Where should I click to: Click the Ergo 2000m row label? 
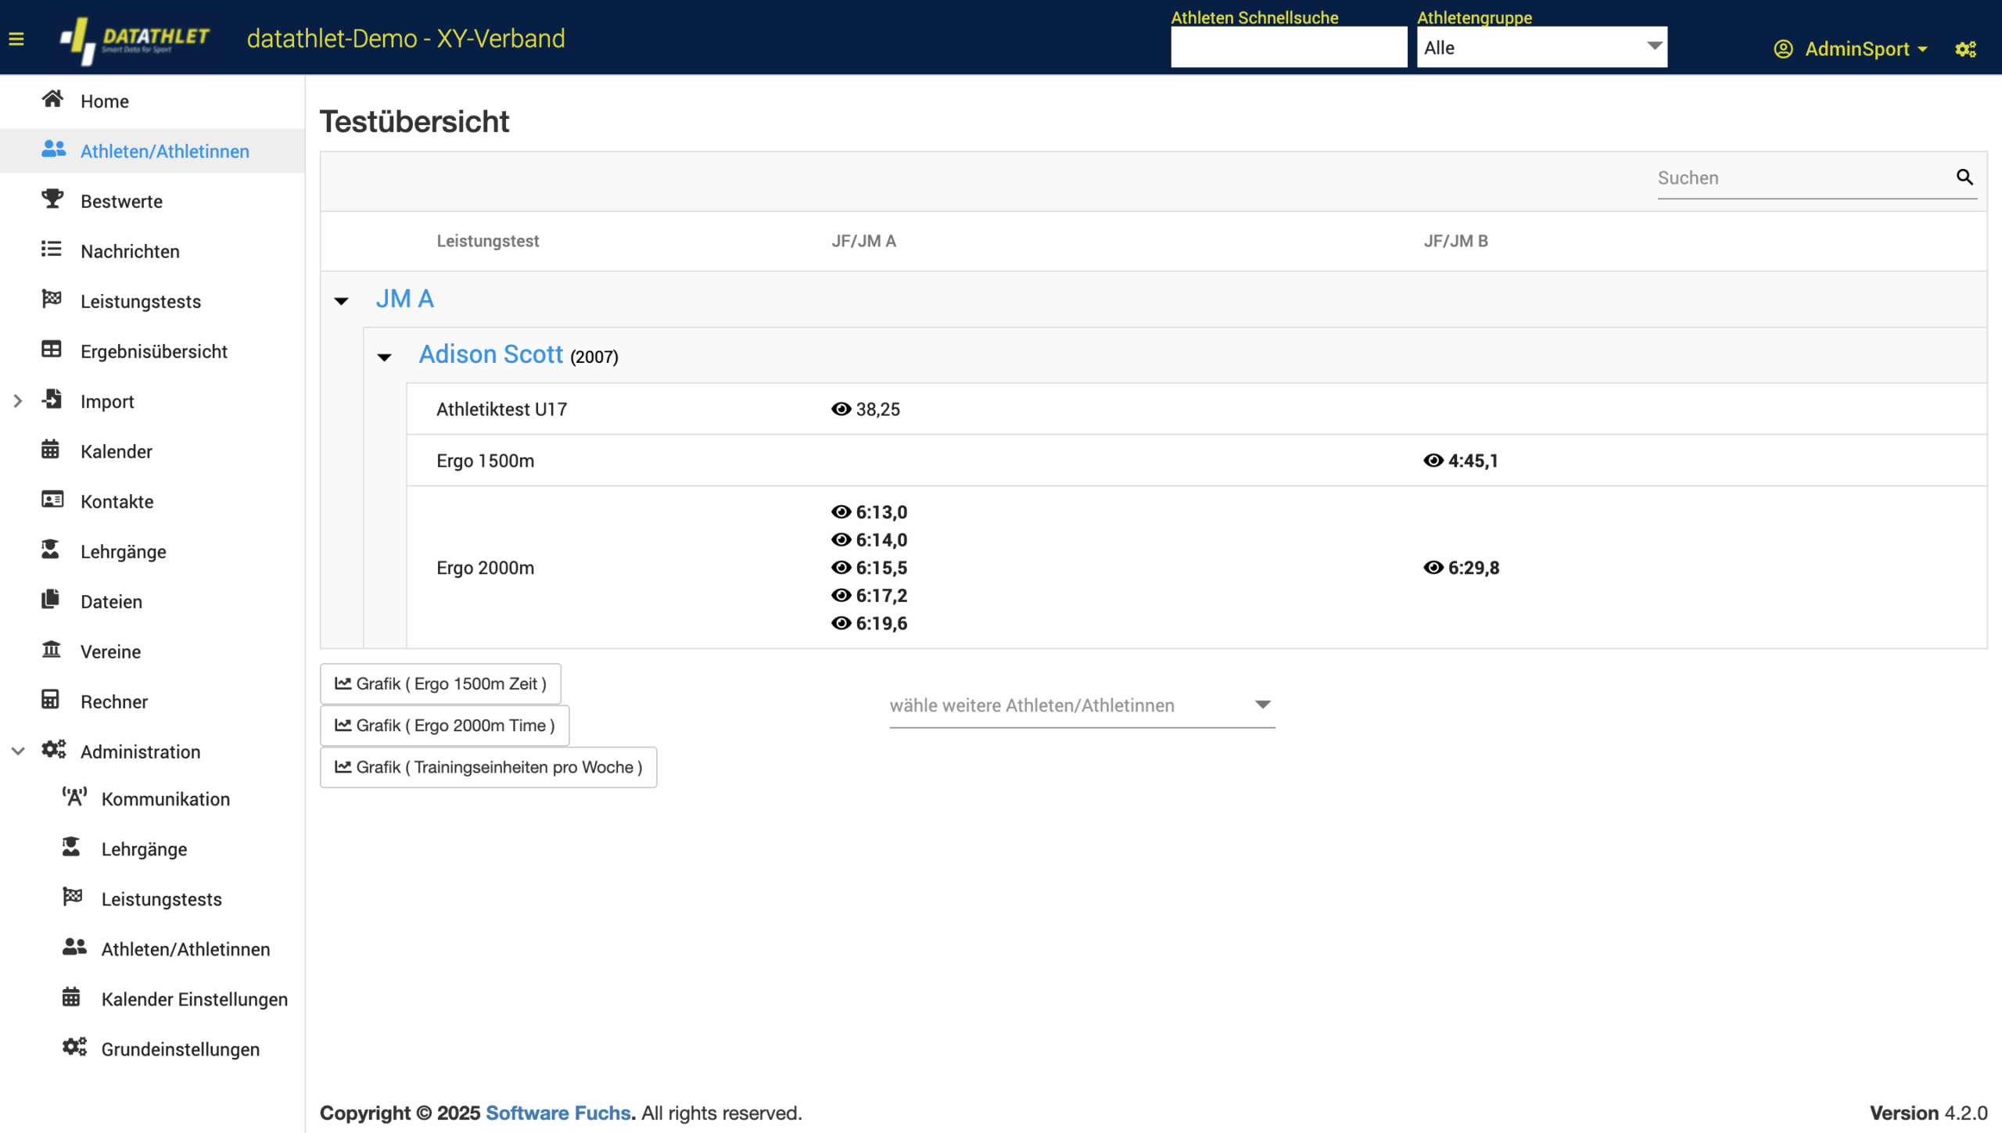click(x=485, y=568)
